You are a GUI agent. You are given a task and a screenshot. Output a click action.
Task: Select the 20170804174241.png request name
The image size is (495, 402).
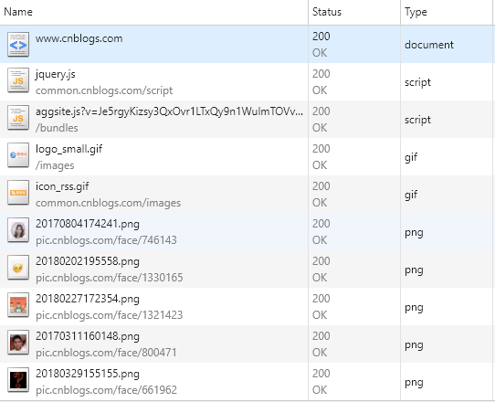coord(88,224)
